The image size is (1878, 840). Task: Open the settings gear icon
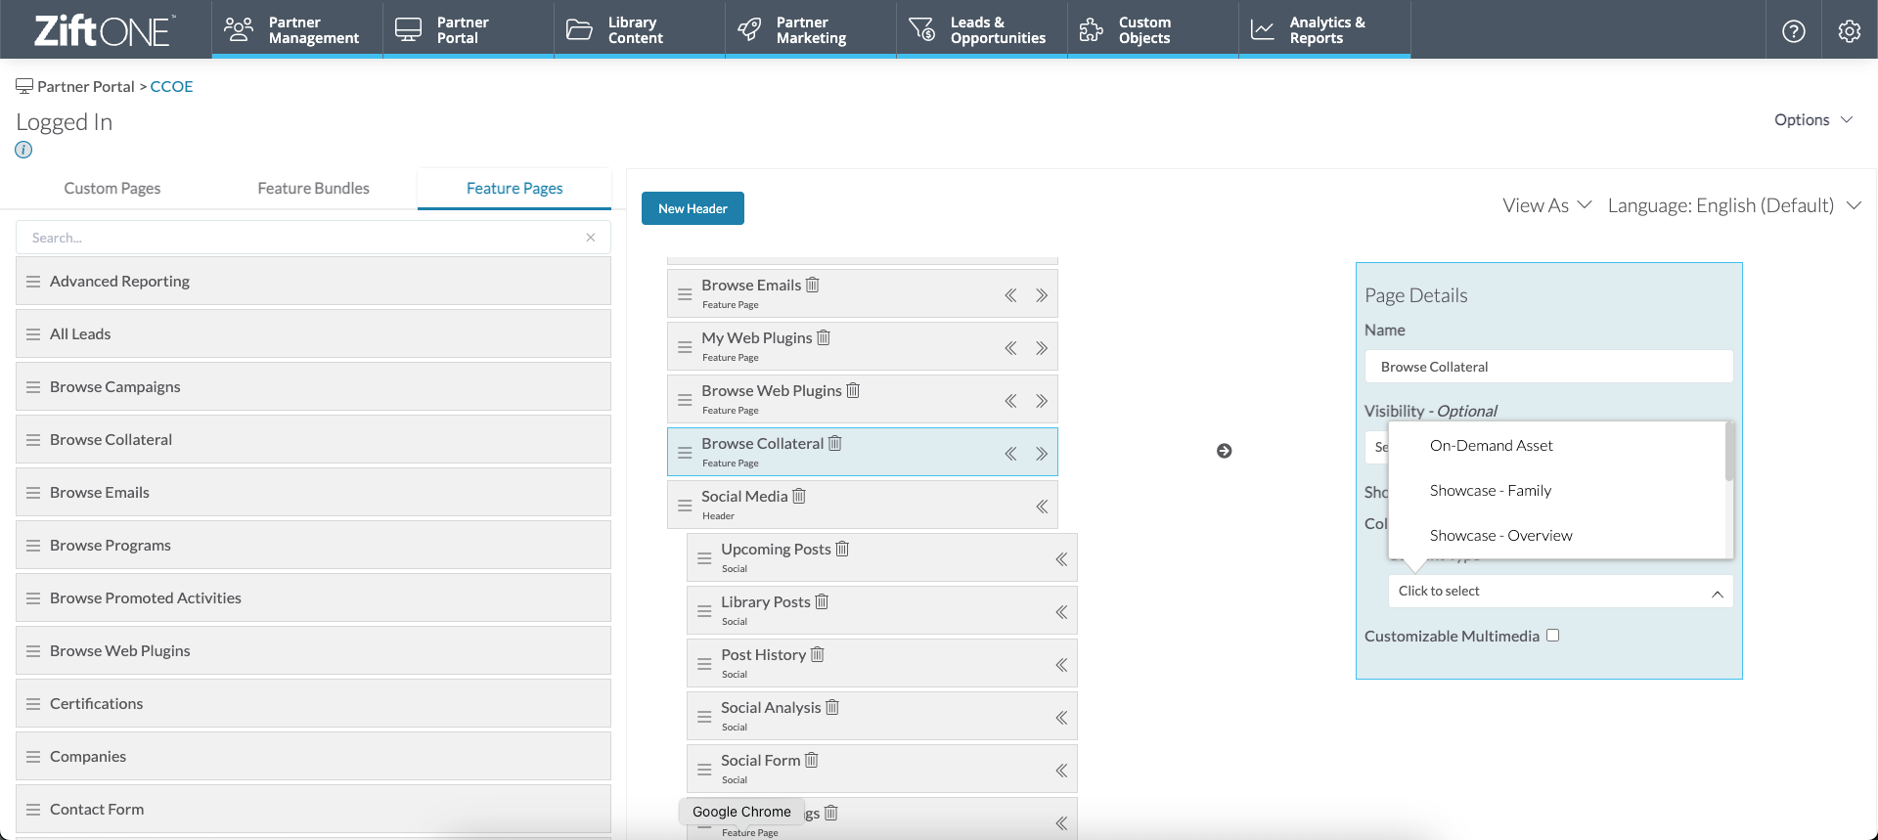1849,30
